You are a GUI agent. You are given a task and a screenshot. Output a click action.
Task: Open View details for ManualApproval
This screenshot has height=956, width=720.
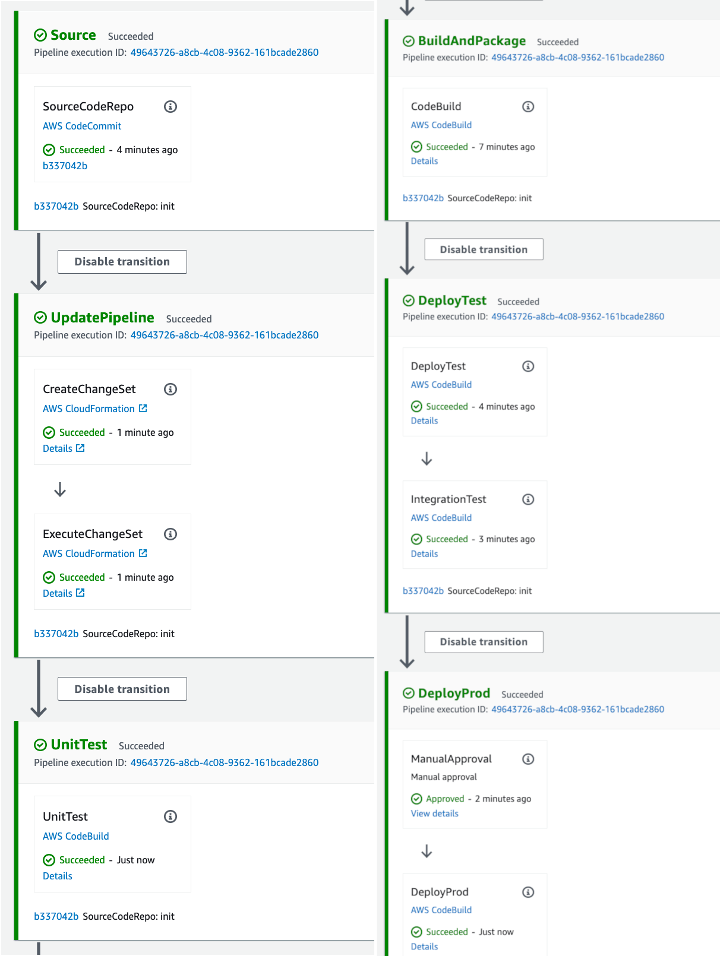(434, 813)
